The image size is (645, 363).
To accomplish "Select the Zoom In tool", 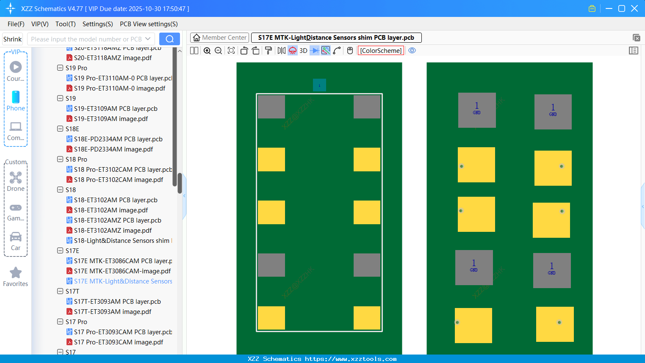I will click(x=207, y=50).
